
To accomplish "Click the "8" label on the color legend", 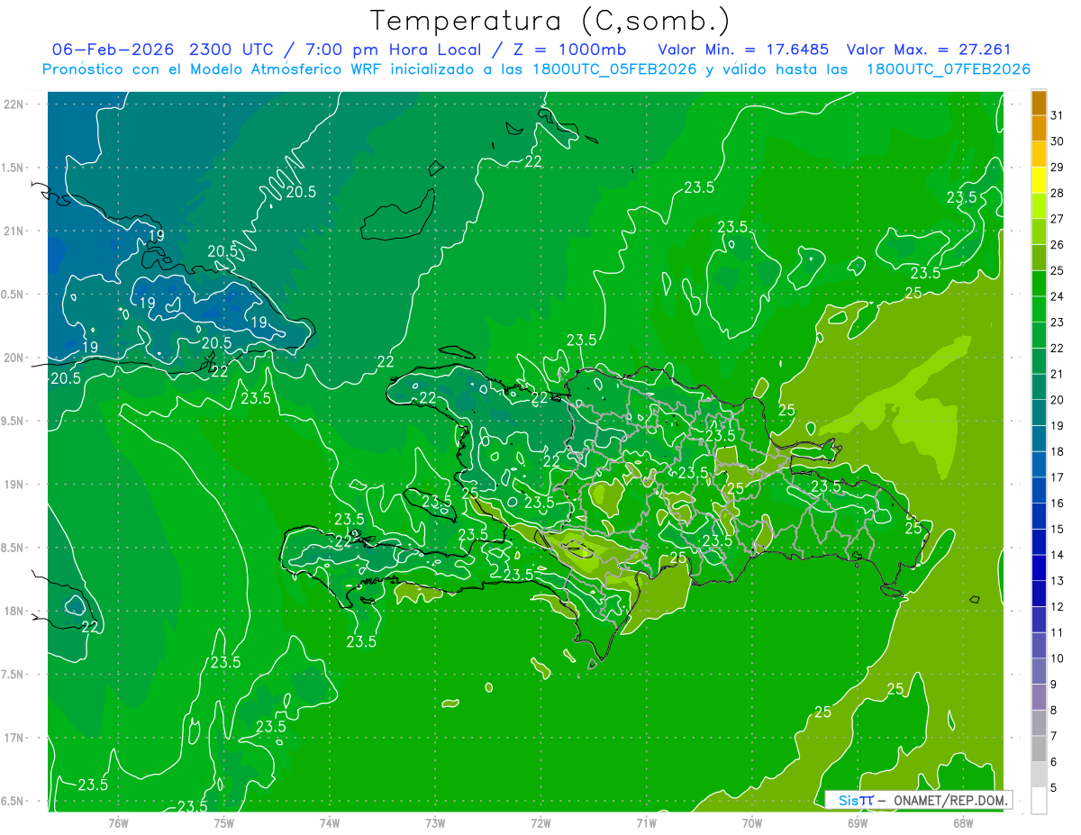I will [1053, 711].
